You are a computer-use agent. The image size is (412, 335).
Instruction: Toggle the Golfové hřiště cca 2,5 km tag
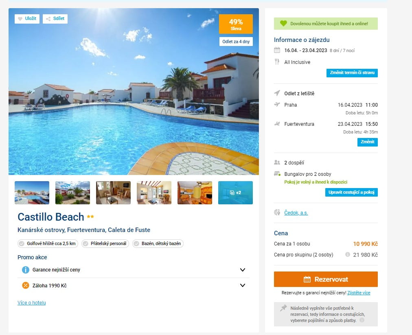48,243
